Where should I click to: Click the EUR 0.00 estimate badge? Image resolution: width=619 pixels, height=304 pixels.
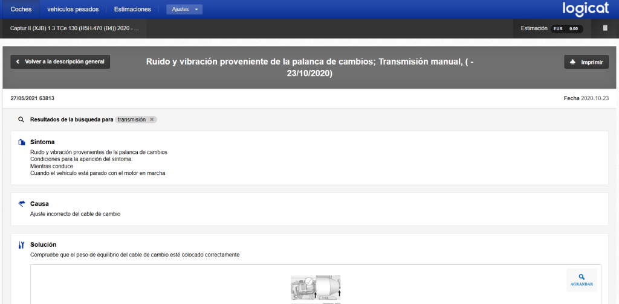pos(566,28)
